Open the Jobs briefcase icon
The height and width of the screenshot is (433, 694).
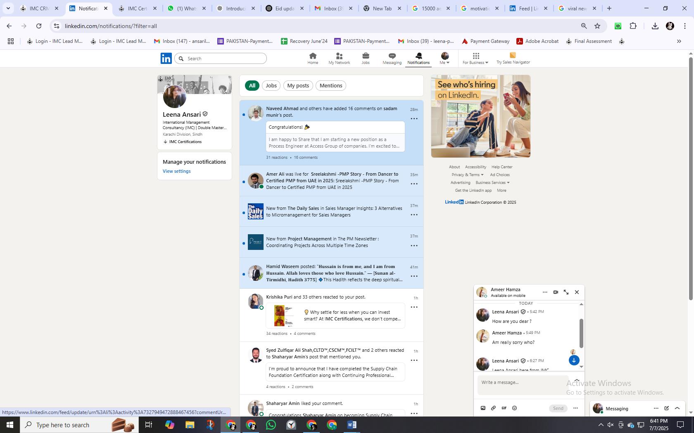point(366,56)
